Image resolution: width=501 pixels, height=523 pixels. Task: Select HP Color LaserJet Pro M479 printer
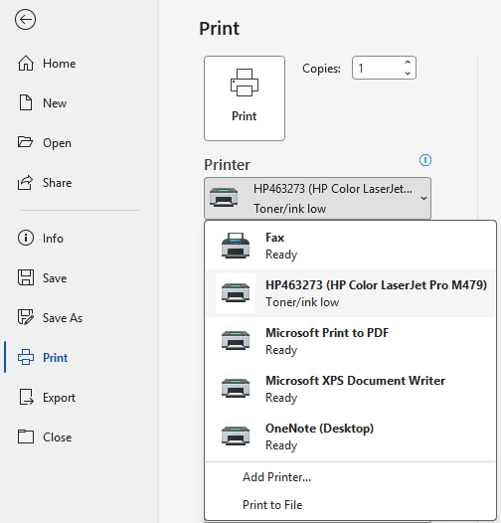pos(351,293)
